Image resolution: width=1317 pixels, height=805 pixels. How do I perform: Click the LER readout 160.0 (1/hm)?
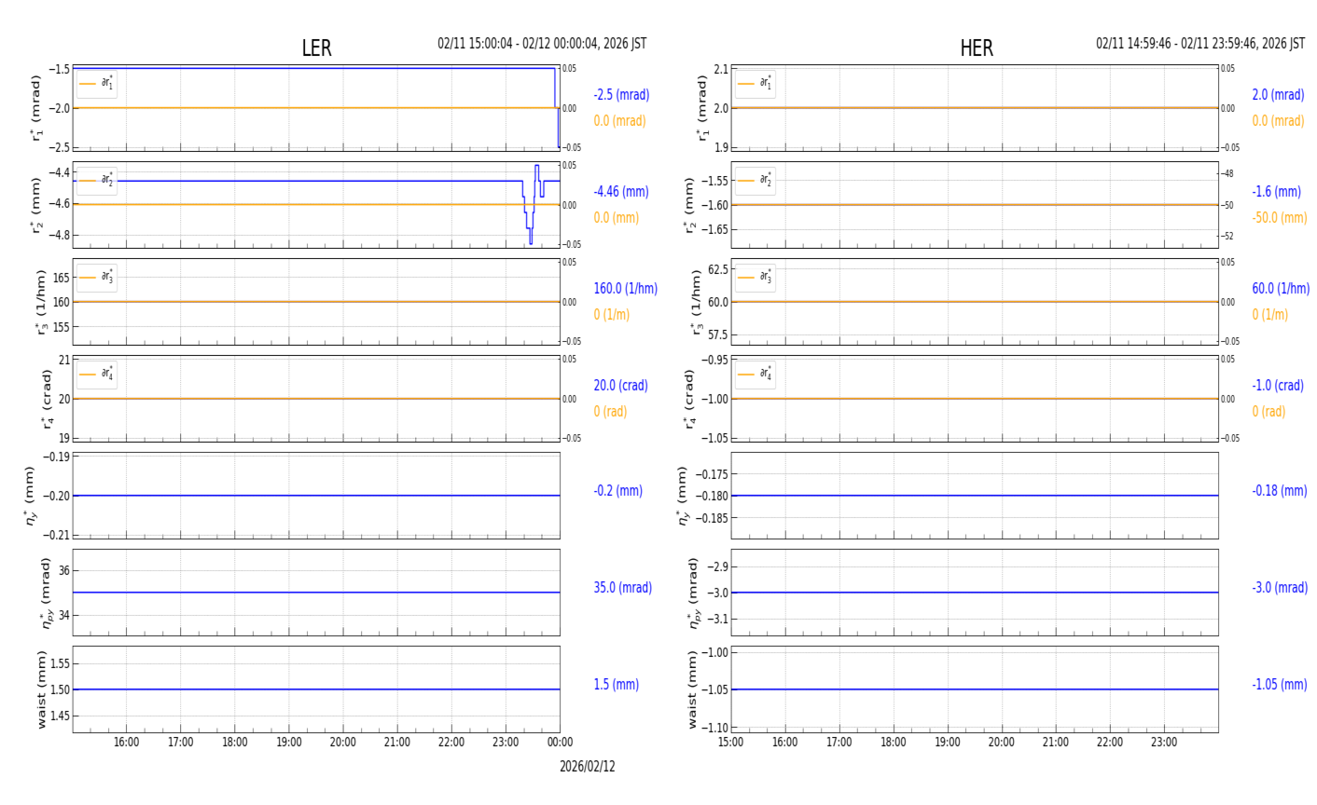click(626, 289)
